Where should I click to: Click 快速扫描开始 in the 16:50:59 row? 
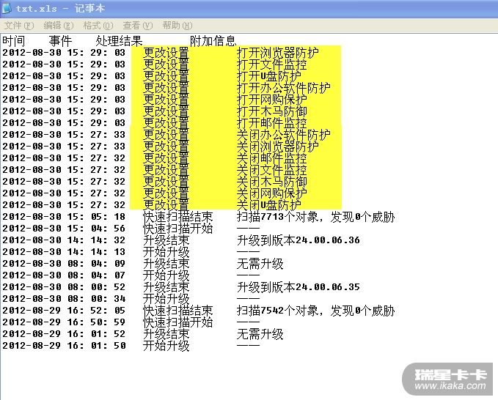pyautogui.click(x=177, y=322)
